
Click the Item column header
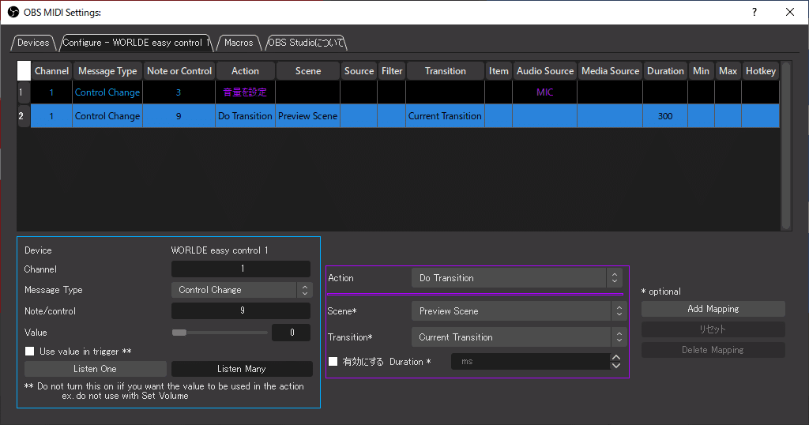pyautogui.click(x=499, y=71)
